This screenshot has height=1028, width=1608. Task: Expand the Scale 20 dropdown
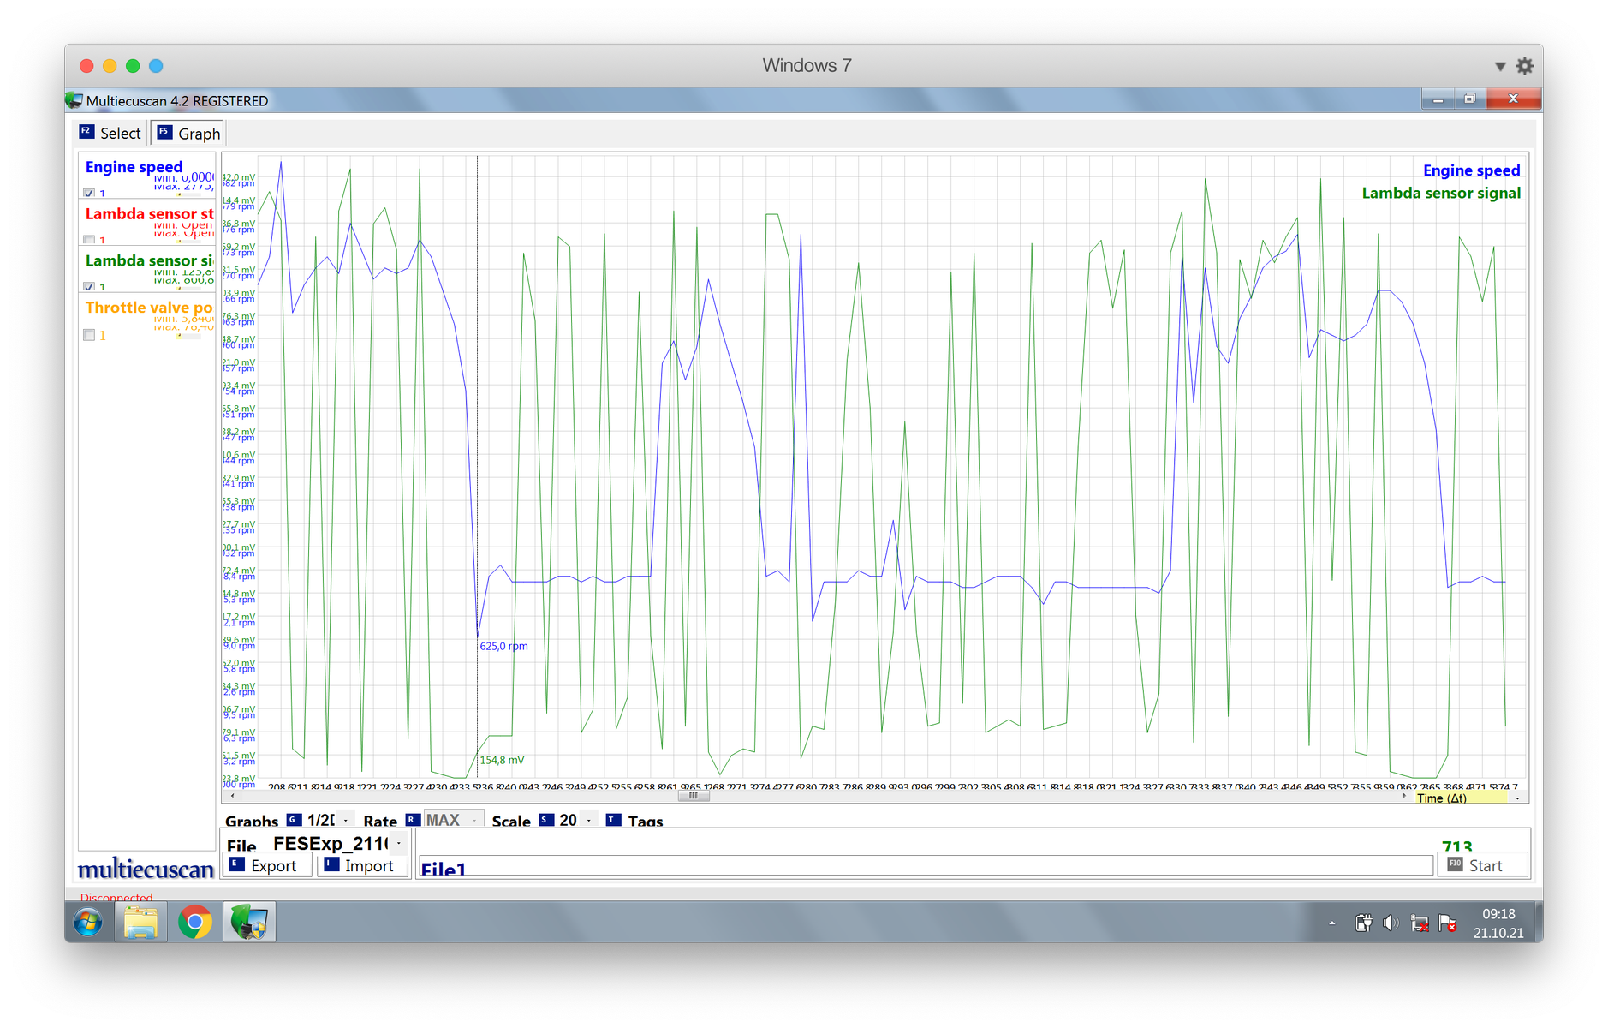tap(588, 821)
